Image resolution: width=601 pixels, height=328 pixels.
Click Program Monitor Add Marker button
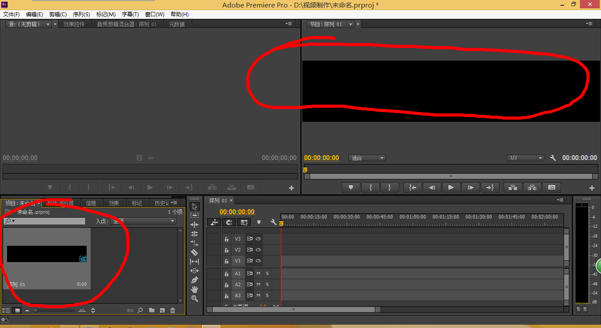click(351, 187)
